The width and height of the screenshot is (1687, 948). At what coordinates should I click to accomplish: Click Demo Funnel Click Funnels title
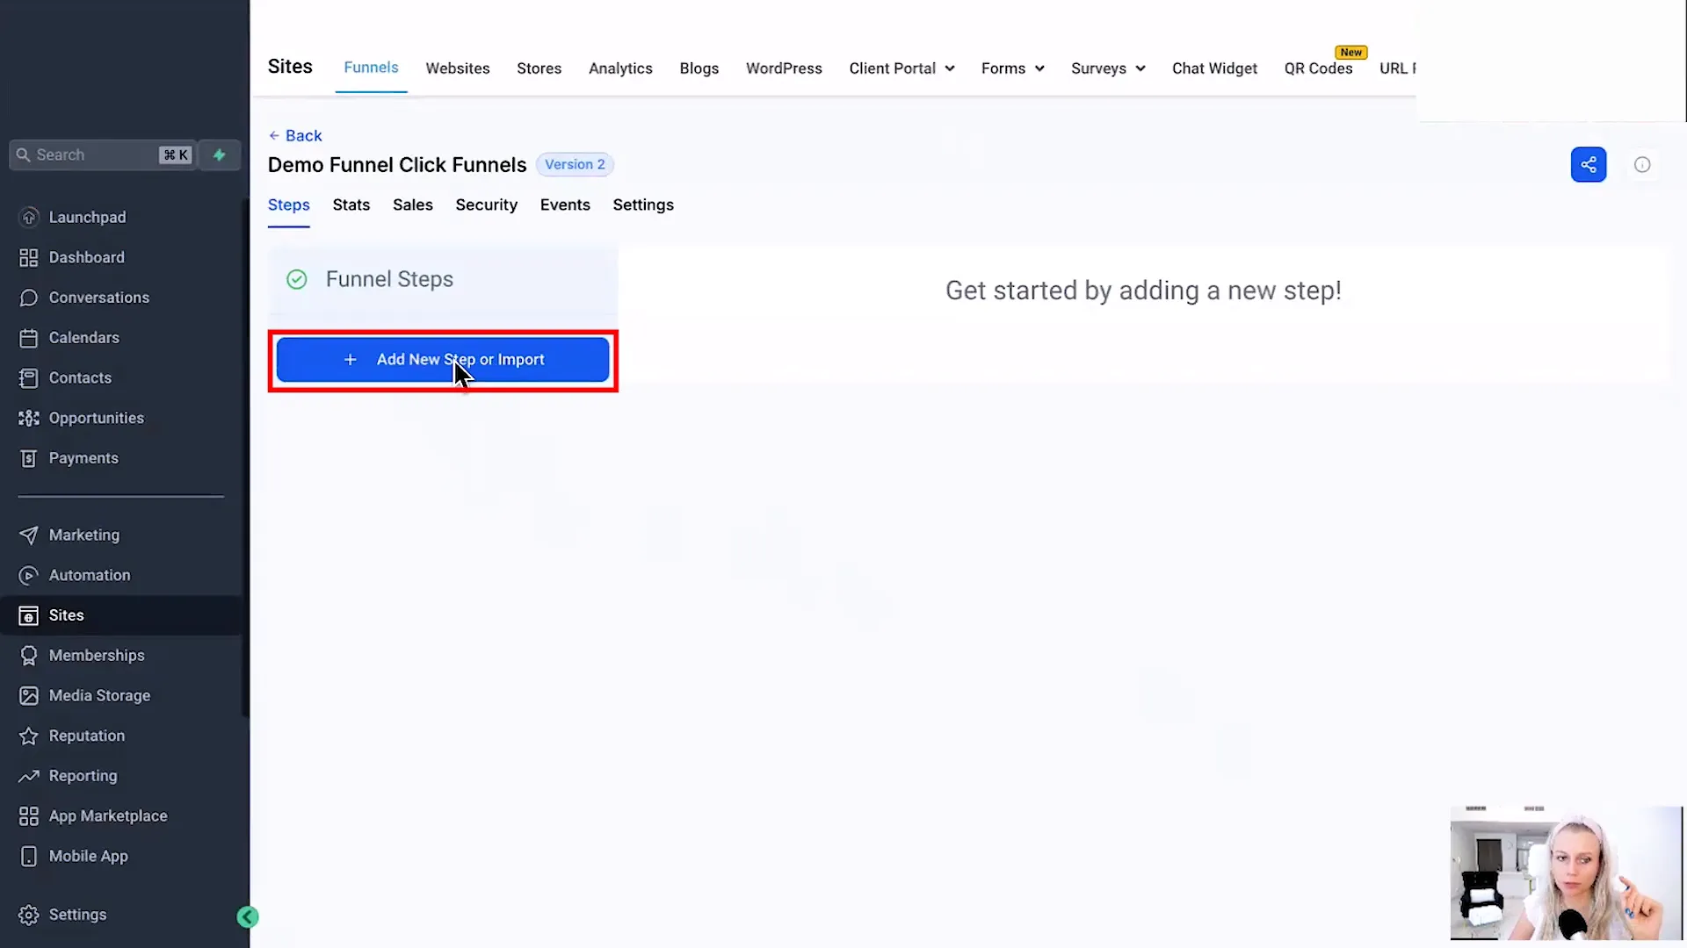coord(397,165)
